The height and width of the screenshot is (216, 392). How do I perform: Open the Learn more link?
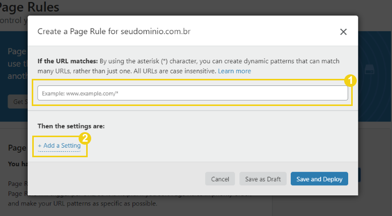click(x=234, y=71)
